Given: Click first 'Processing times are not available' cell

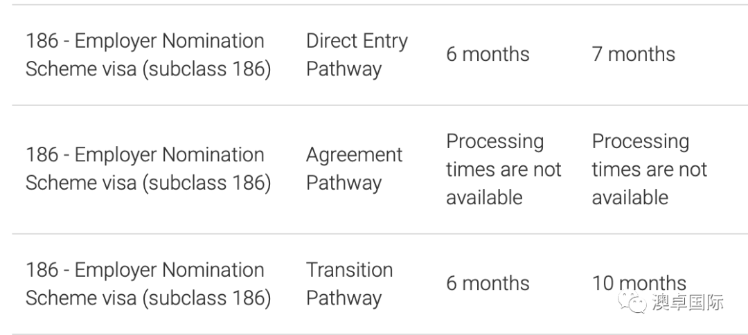Looking at the screenshot, I should tap(504, 169).
